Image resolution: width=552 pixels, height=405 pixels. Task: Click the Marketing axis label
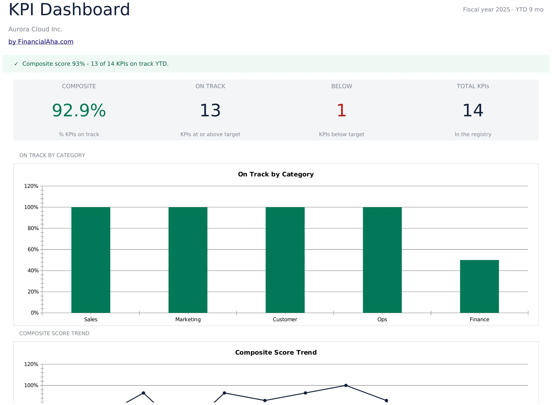tap(188, 319)
